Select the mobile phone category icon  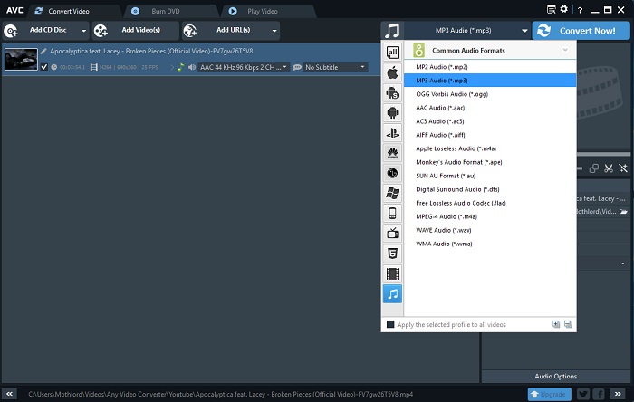click(x=392, y=213)
